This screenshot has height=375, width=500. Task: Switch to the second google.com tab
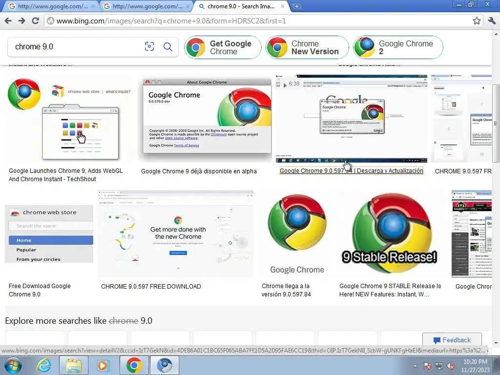click(145, 6)
